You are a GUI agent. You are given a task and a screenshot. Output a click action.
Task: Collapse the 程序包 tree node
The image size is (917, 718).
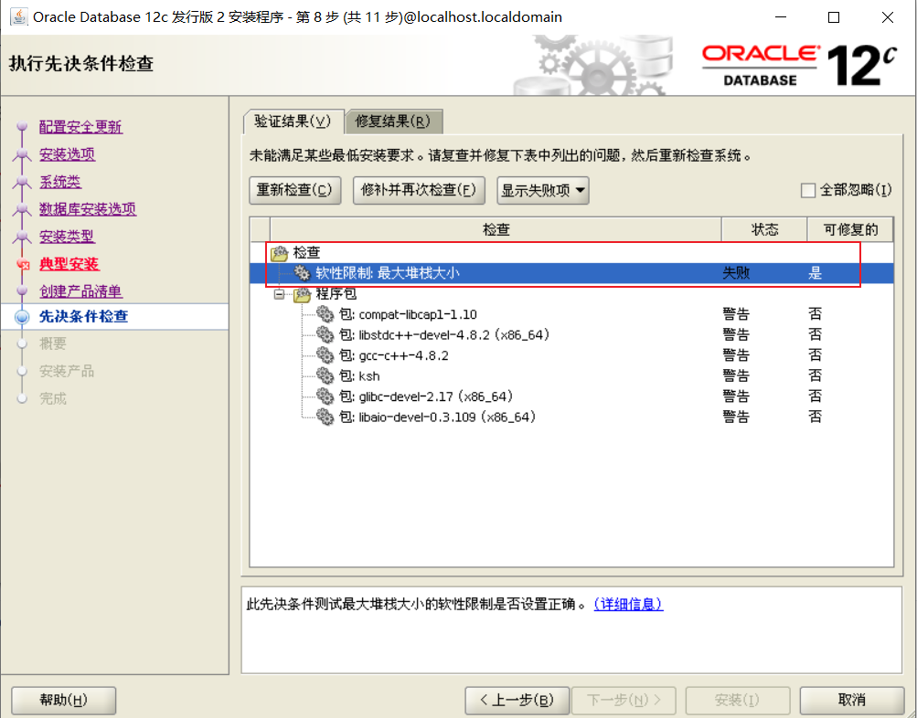(x=280, y=294)
